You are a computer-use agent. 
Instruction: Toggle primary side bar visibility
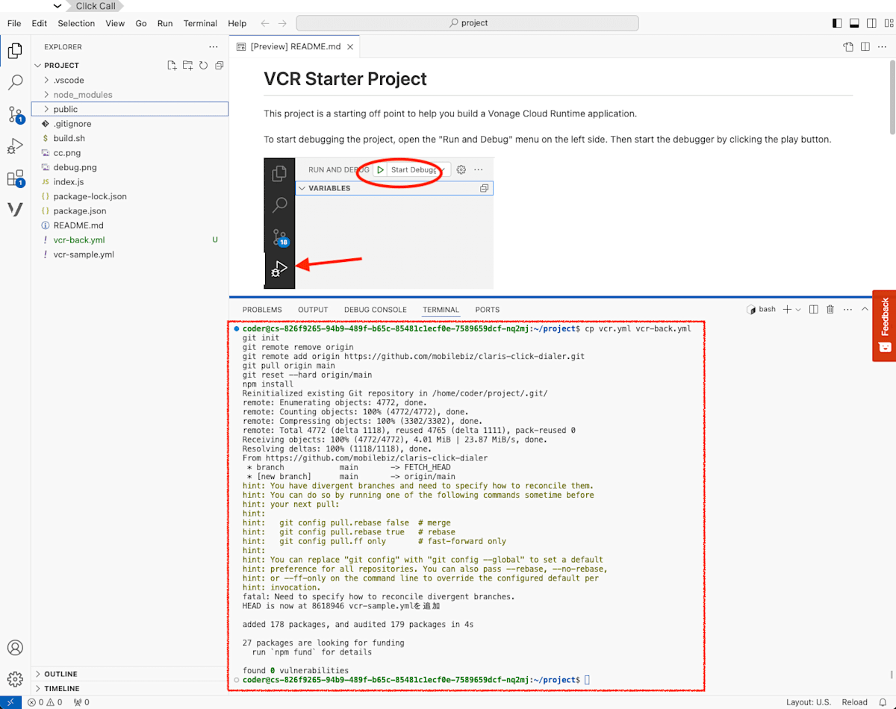click(837, 23)
